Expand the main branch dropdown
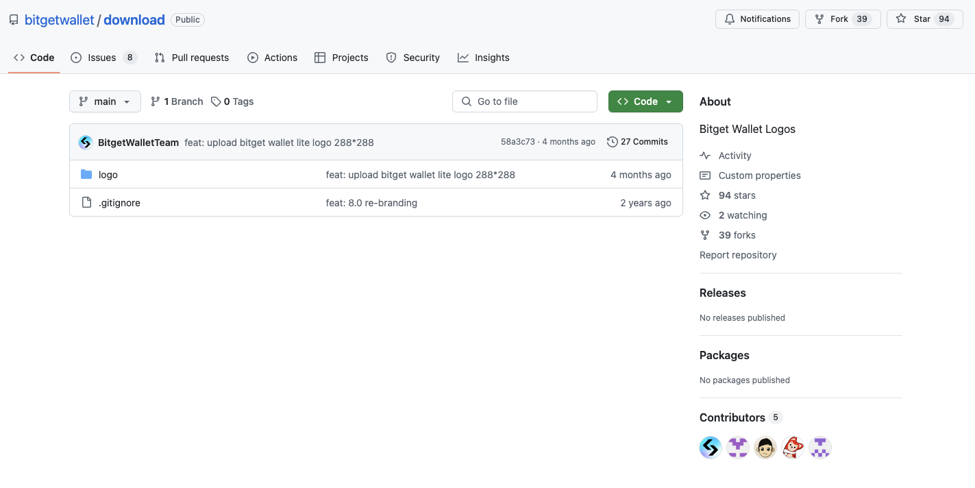This screenshot has width=975, height=488. tap(105, 101)
